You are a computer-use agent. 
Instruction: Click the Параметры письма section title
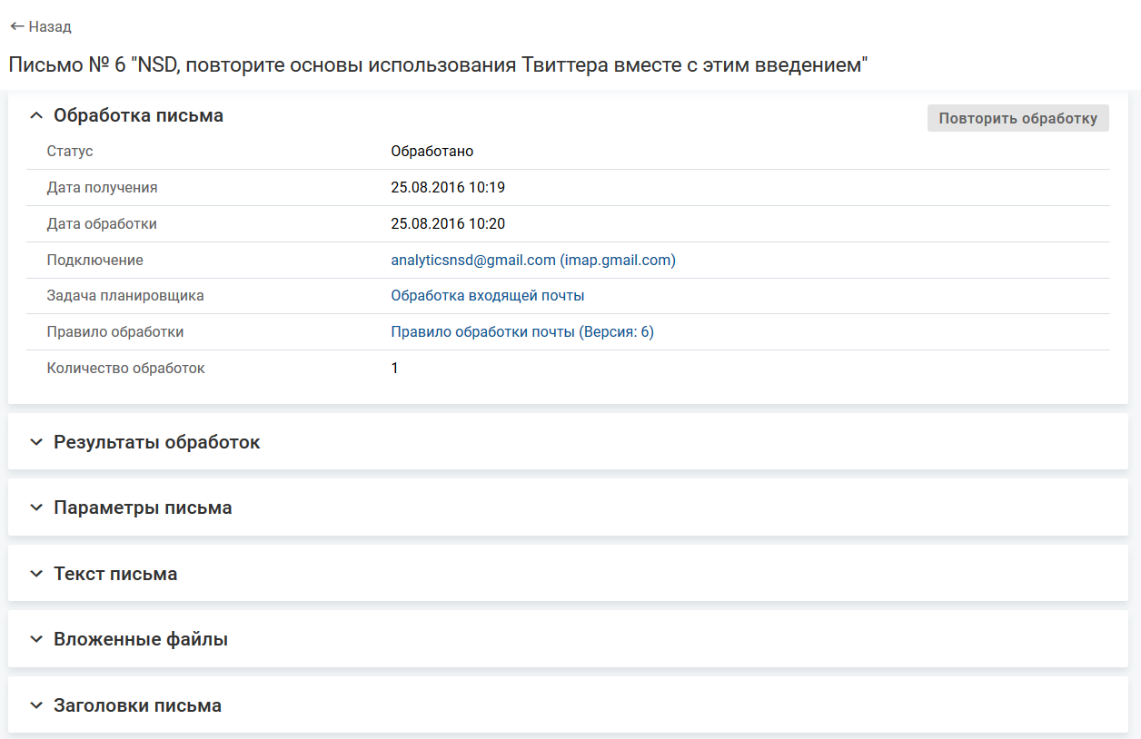pos(143,507)
